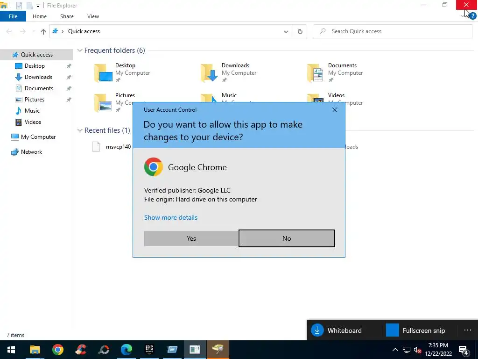Select the Documents folder icon in Frequent folders
The width and height of the screenshot is (478, 359).
[316, 73]
